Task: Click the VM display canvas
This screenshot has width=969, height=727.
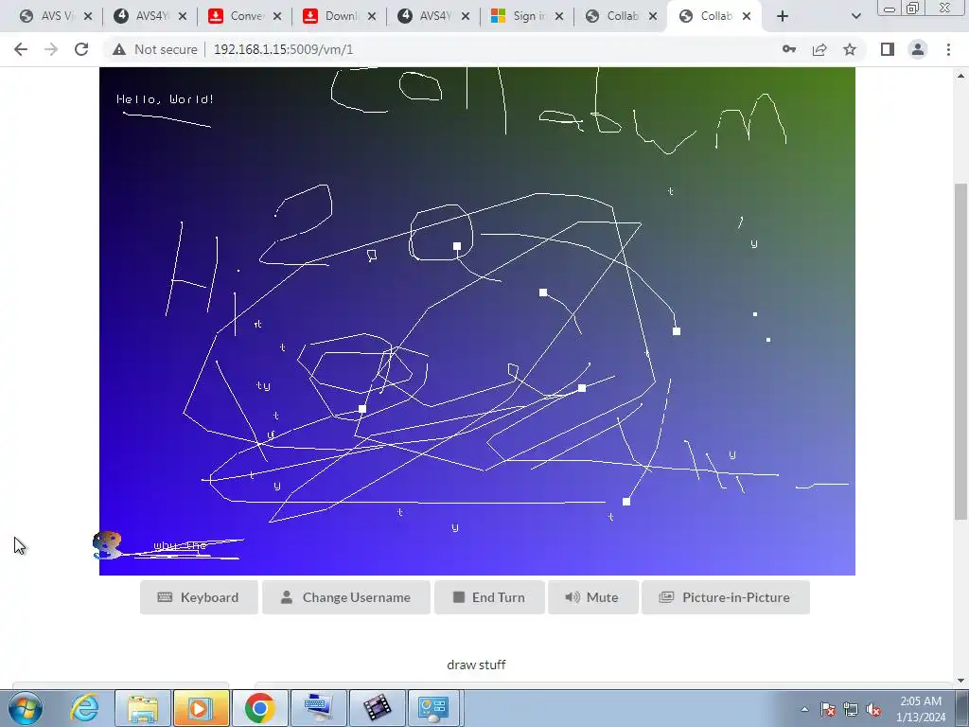Action: 477,321
